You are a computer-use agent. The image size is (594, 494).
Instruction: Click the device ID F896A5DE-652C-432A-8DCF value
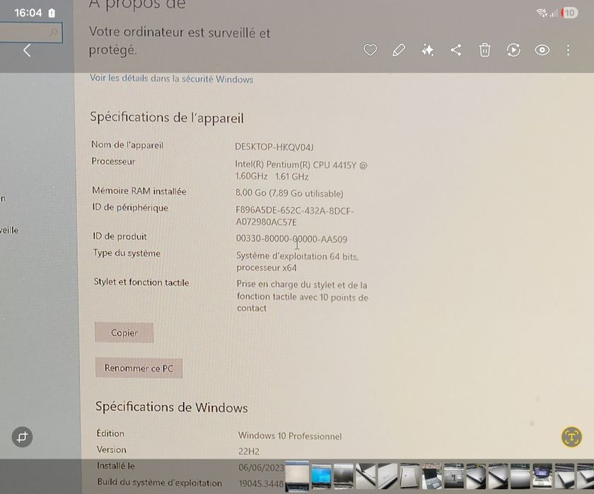coord(295,216)
